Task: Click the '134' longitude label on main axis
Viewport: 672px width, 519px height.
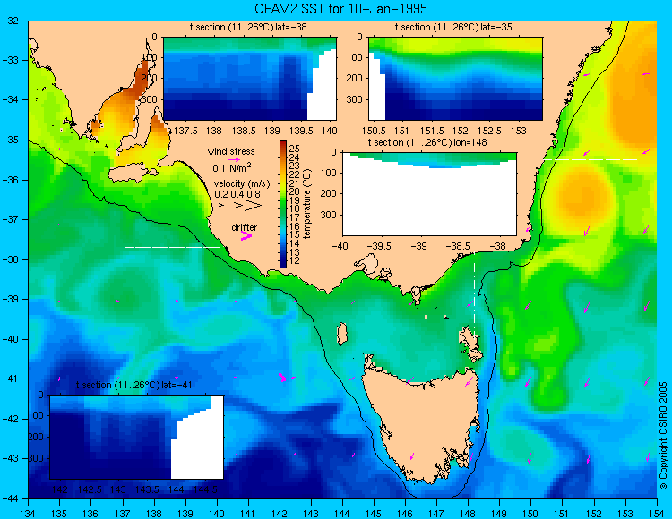Action: coord(29,514)
